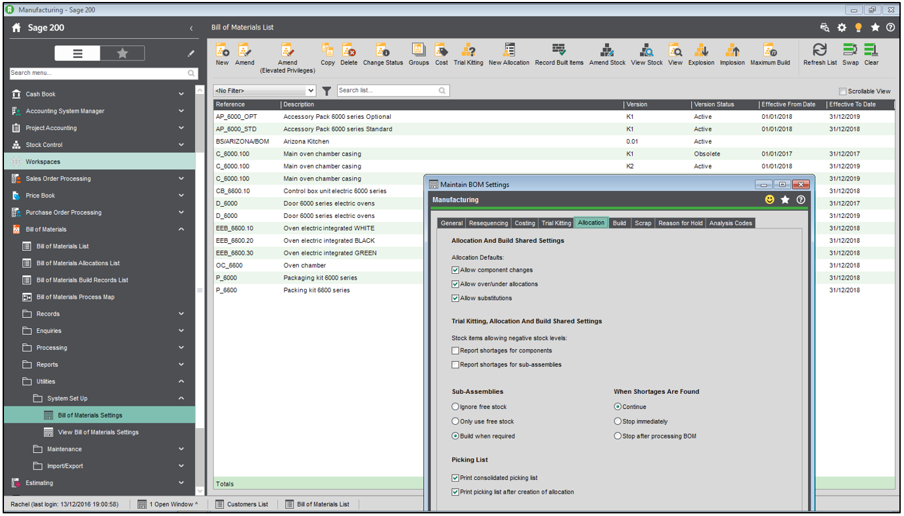Click the pencil edit menu icon
The width and height of the screenshot is (904, 516).
(x=191, y=54)
